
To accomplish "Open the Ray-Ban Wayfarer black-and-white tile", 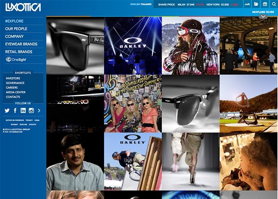I will point(75,45).
